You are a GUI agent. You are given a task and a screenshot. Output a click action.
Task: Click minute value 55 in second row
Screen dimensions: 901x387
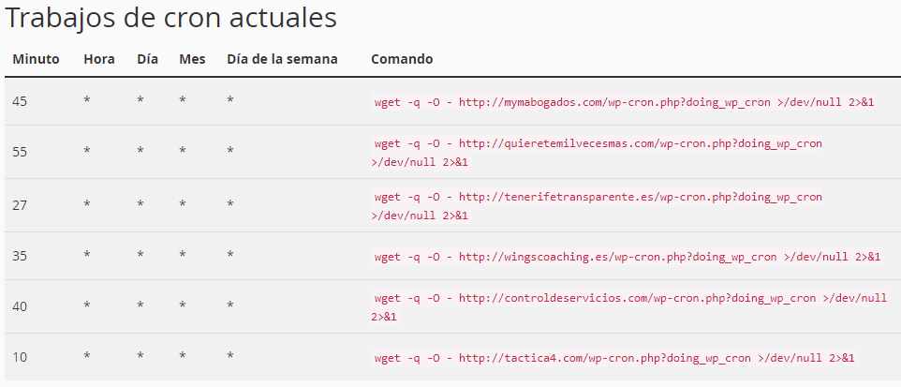tap(20, 152)
